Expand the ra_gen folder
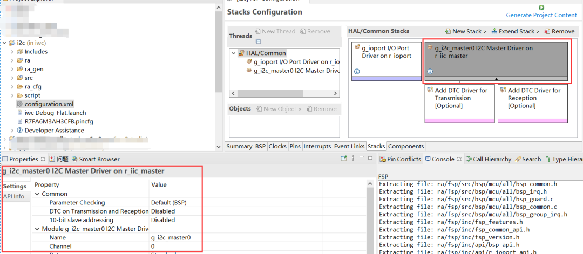 [12, 69]
